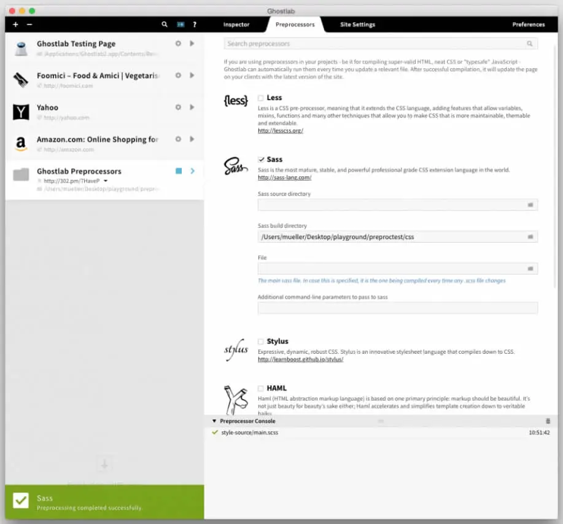
Task: Enable the HAML preprocessor checkbox
Action: coord(261,388)
